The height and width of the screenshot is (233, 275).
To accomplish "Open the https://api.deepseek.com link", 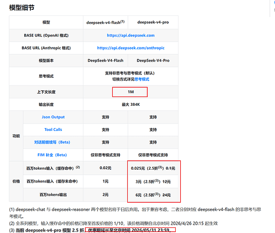I will tap(131, 35).
